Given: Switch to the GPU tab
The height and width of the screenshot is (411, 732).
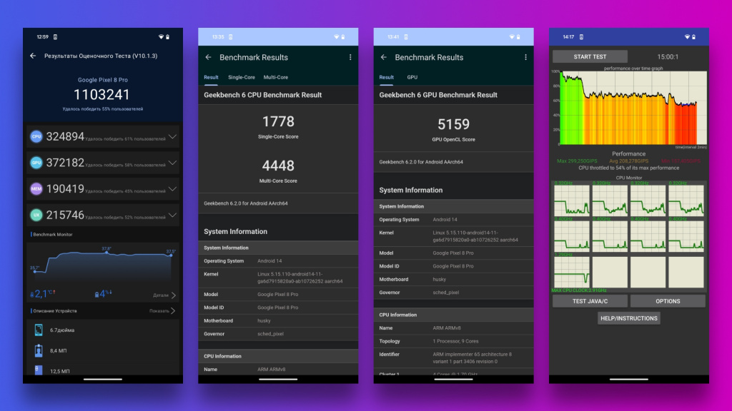Looking at the screenshot, I should pos(412,77).
